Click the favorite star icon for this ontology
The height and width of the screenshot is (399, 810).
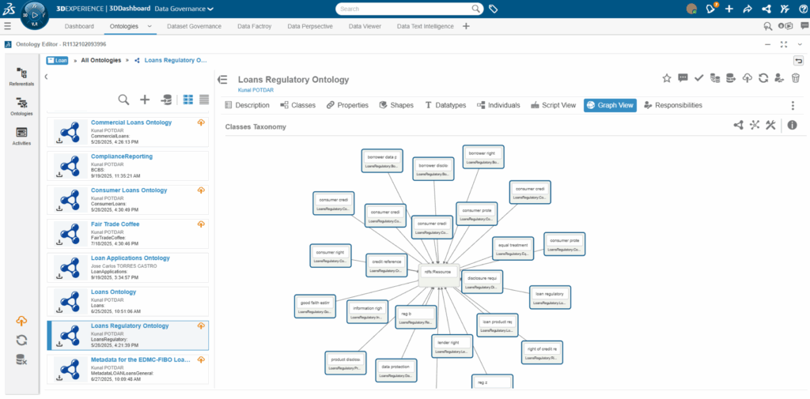click(667, 78)
